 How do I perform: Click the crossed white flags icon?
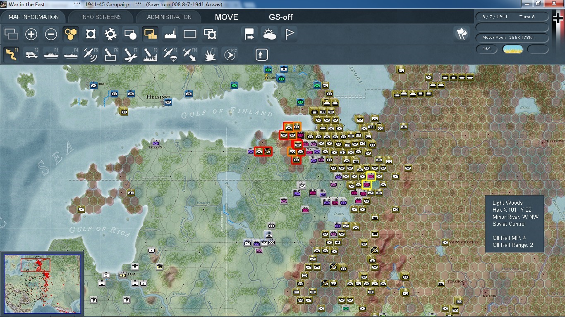(462, 34)
